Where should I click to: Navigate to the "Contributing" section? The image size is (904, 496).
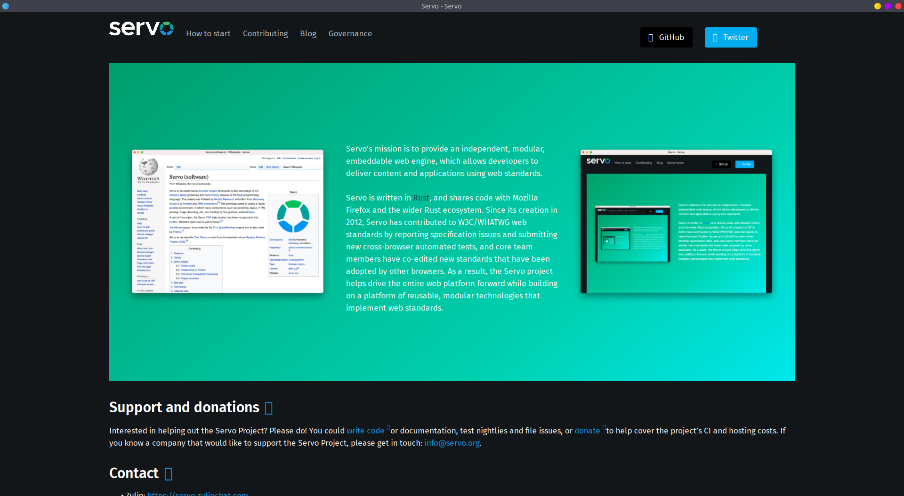coord(265,33)
